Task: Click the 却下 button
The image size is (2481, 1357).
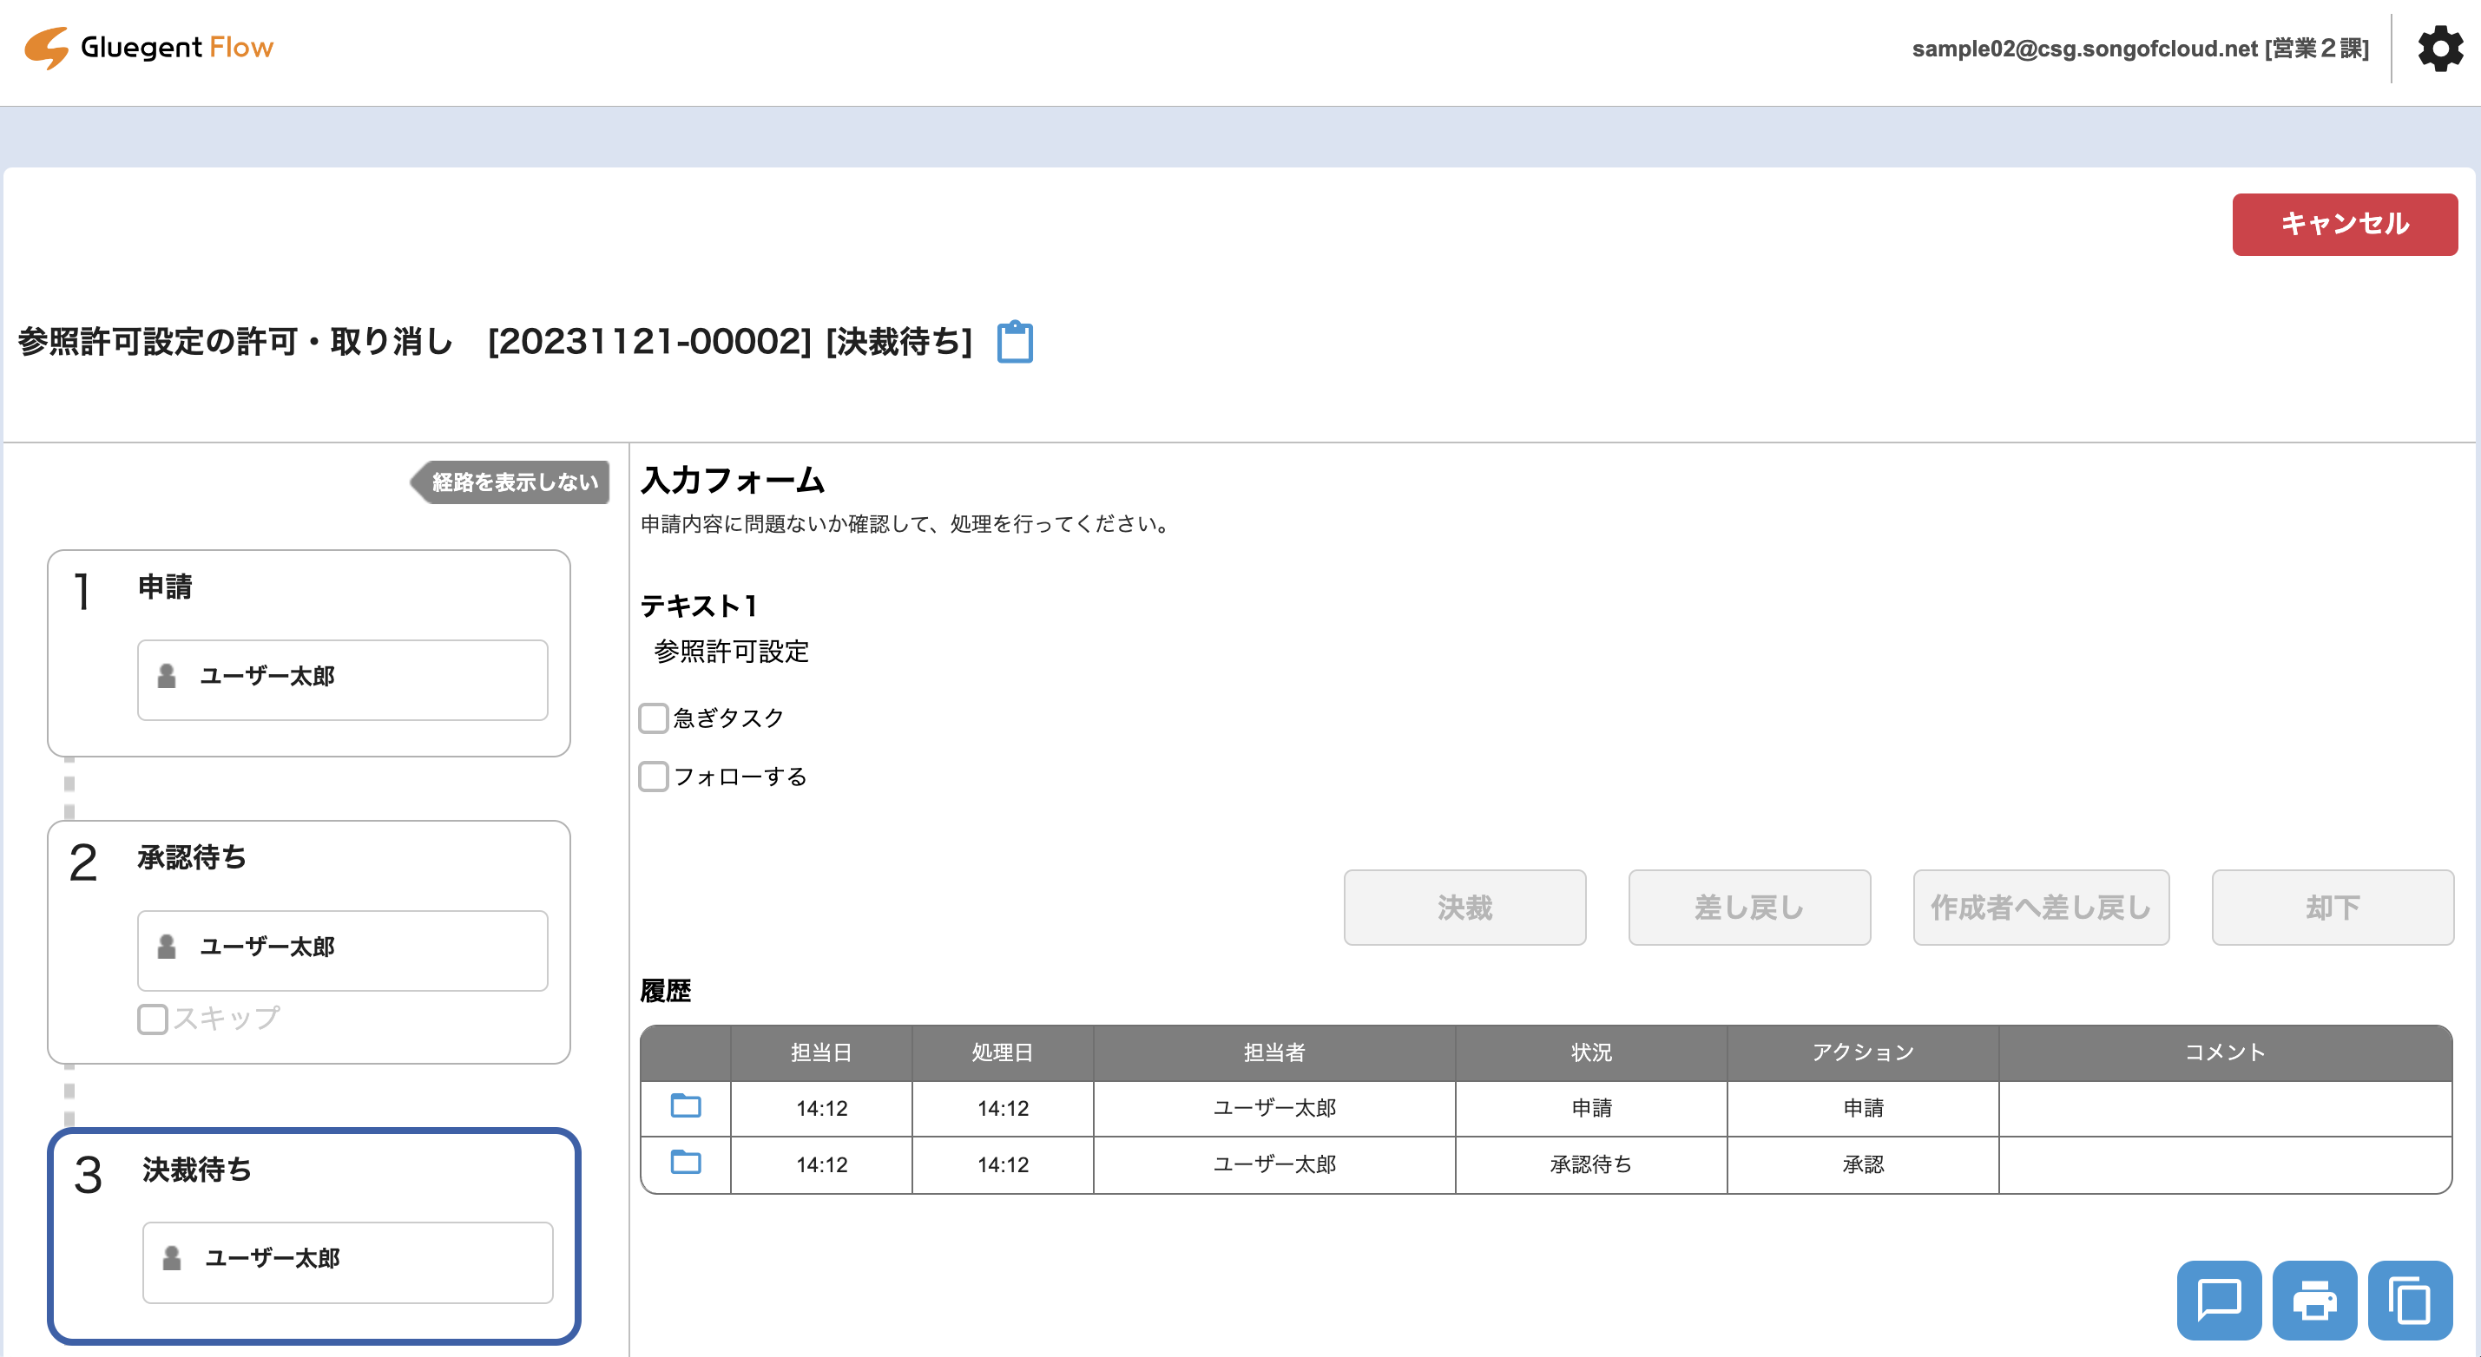Action: (2332, 908)
